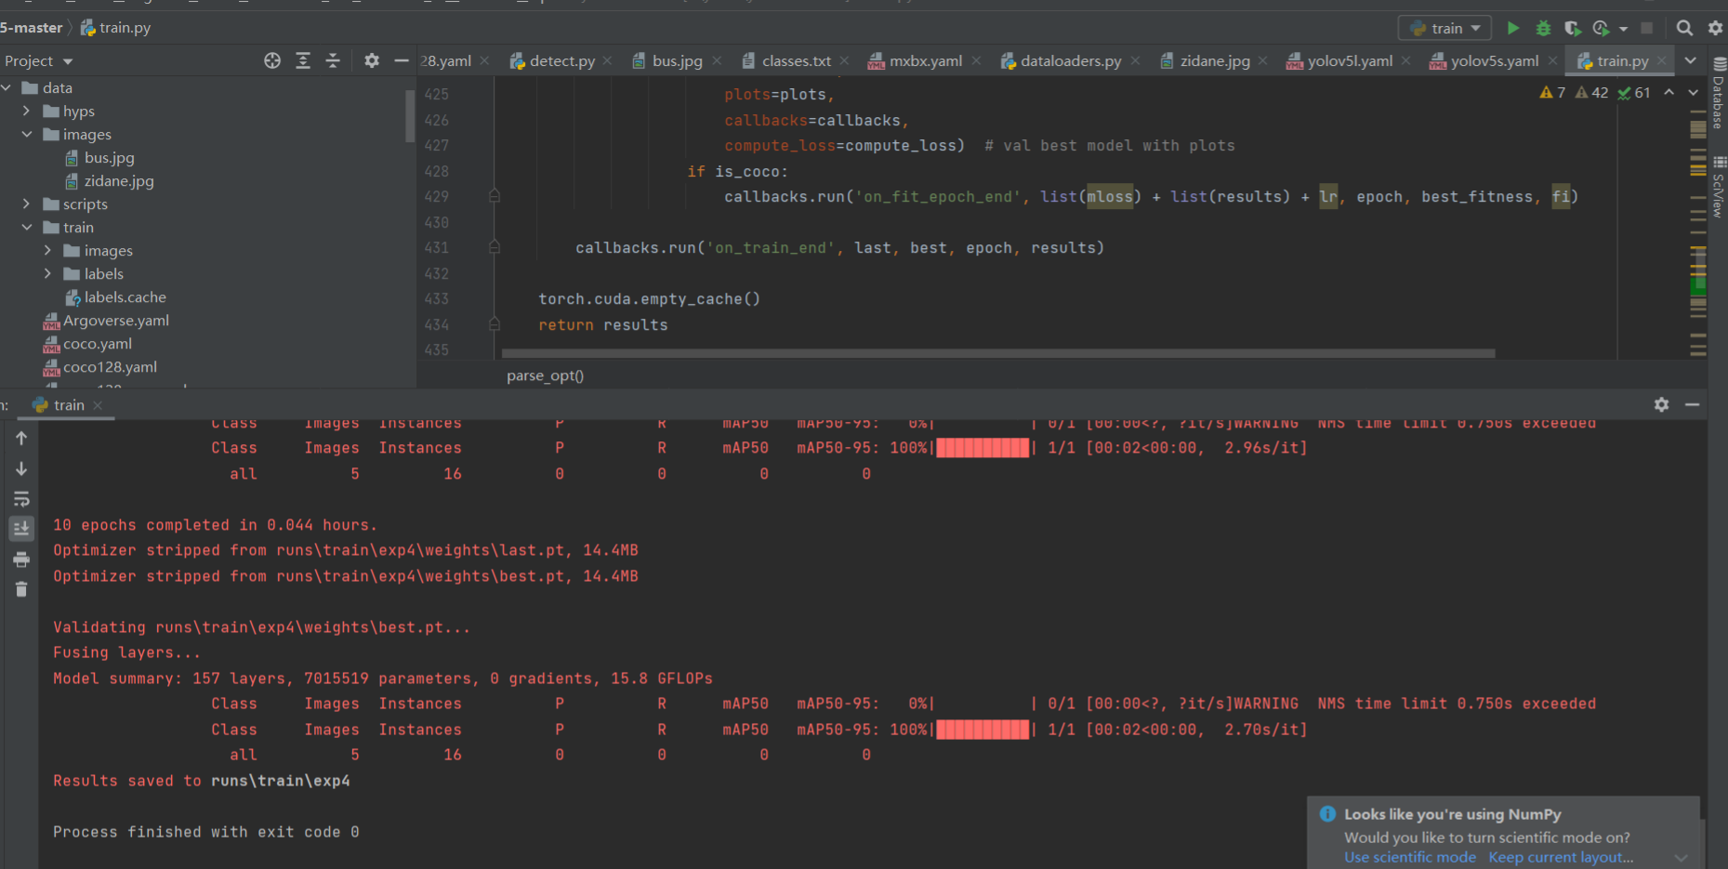Hide the Project tool window
Screen dimensions: 1728x869
[402, 60]
